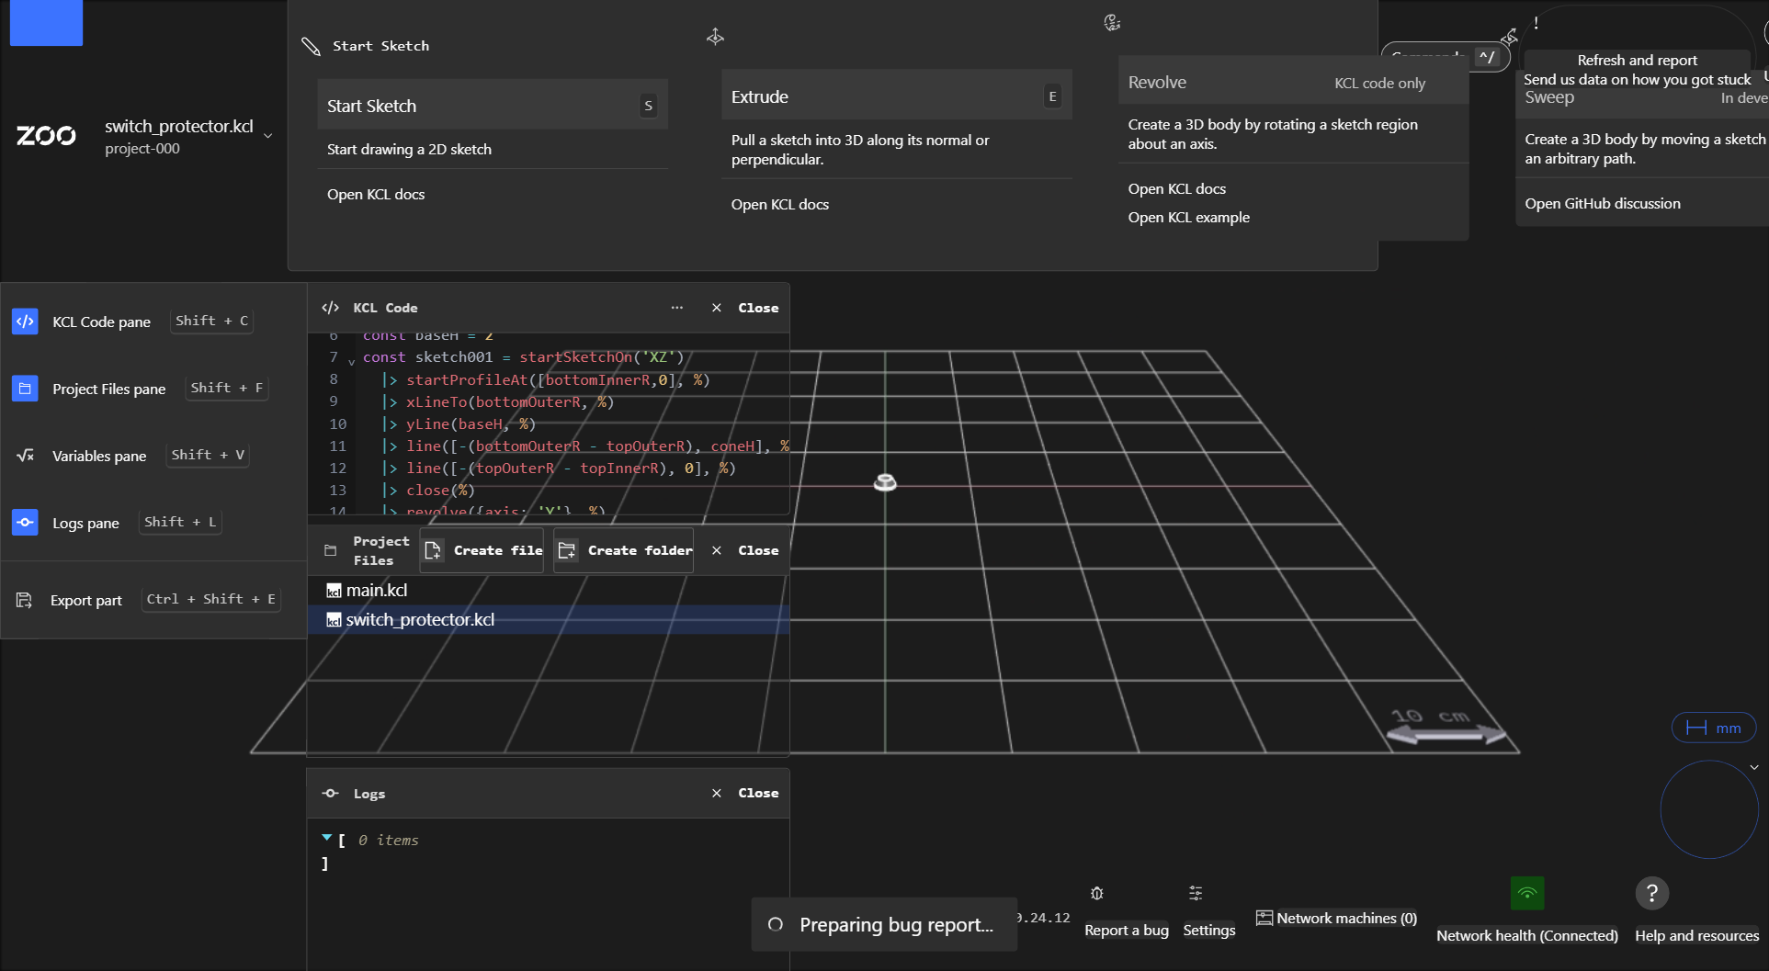Close the Logs pane
This screenshot has height=971, width=1769.
click(745, 793)
